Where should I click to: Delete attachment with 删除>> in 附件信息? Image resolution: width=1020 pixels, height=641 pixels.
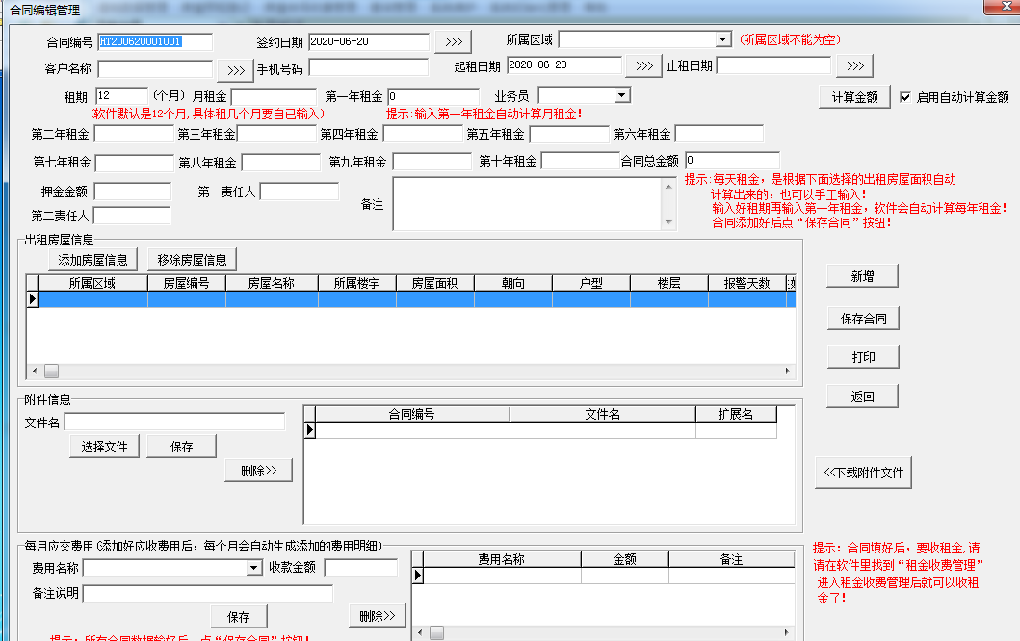point(258,470)
